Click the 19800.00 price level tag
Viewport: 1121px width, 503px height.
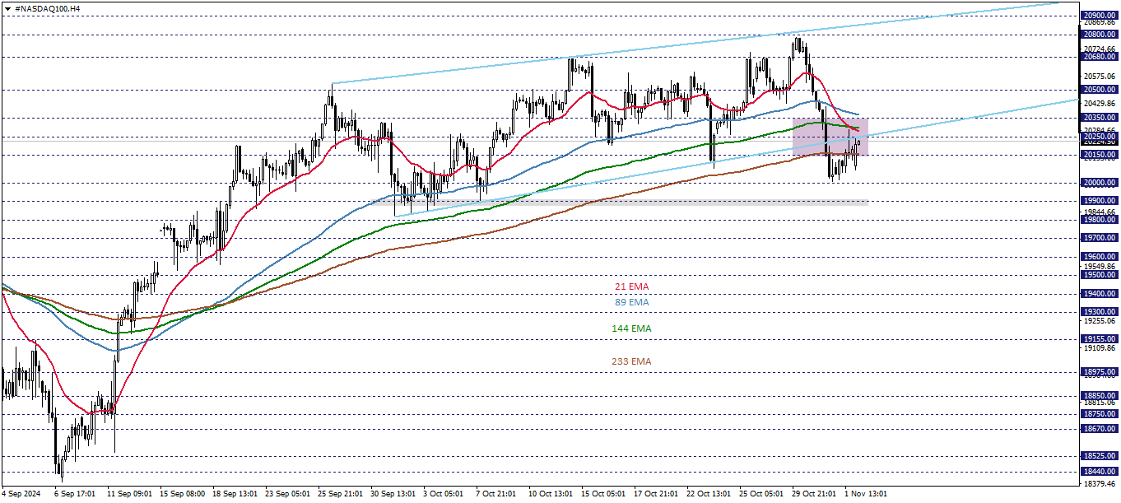pyautogui.click(x=1100, y=220)
